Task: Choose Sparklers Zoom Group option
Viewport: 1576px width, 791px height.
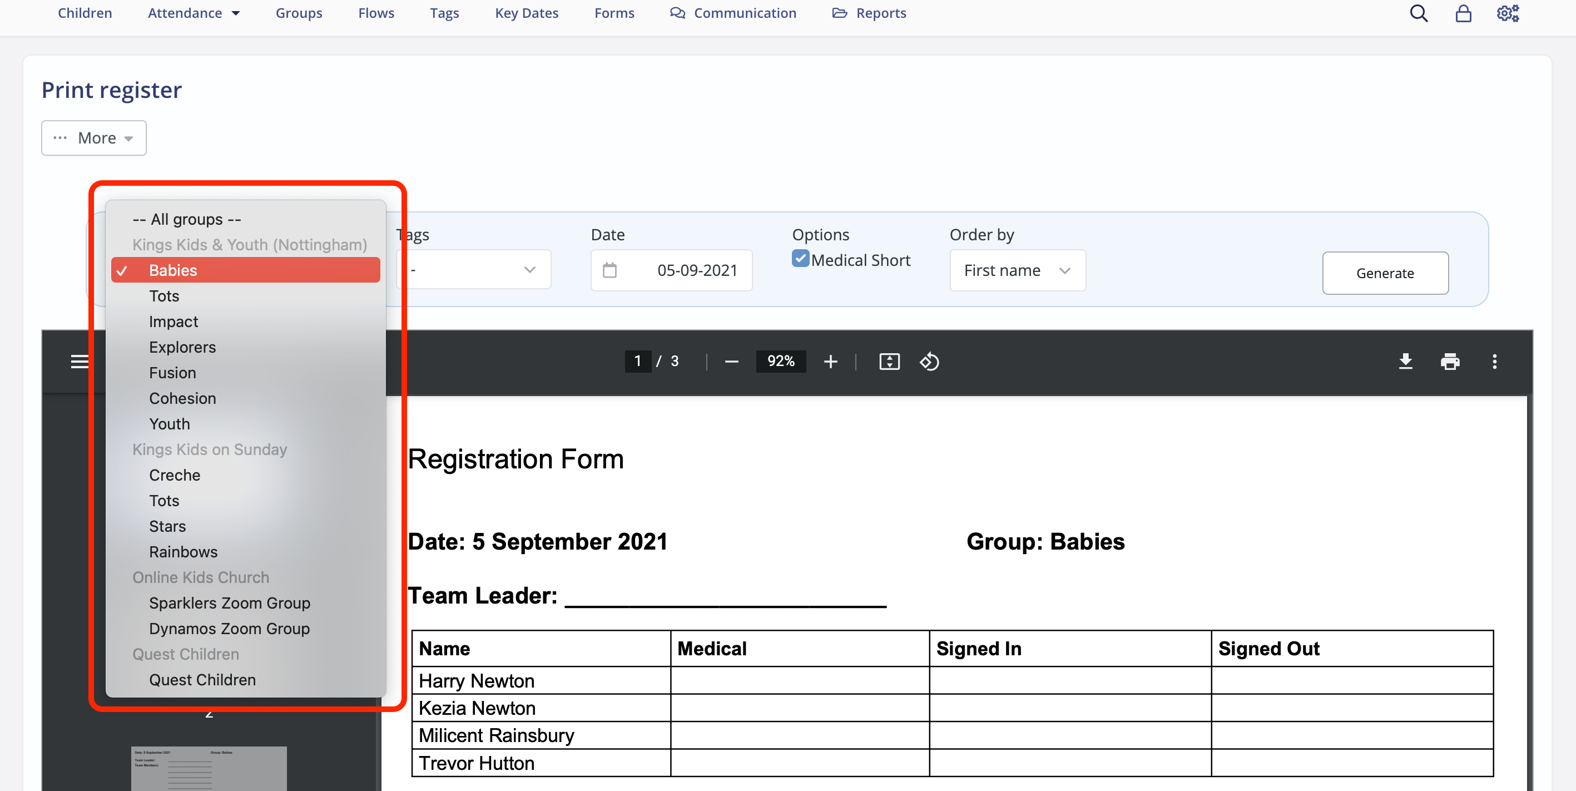Action: tap(230, 602)
